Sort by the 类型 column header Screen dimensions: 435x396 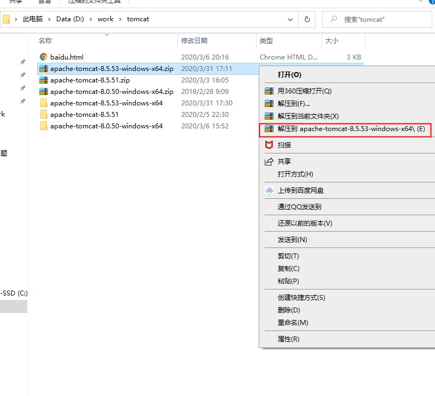click(266, 40)
